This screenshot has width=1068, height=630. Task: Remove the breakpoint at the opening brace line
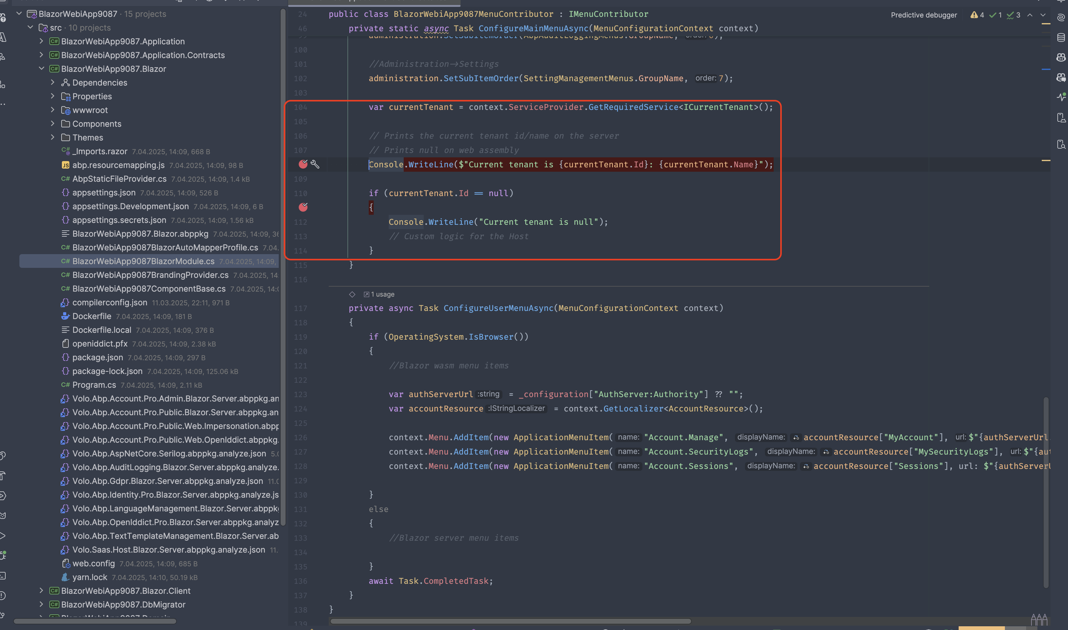click(x=303, y=207)
